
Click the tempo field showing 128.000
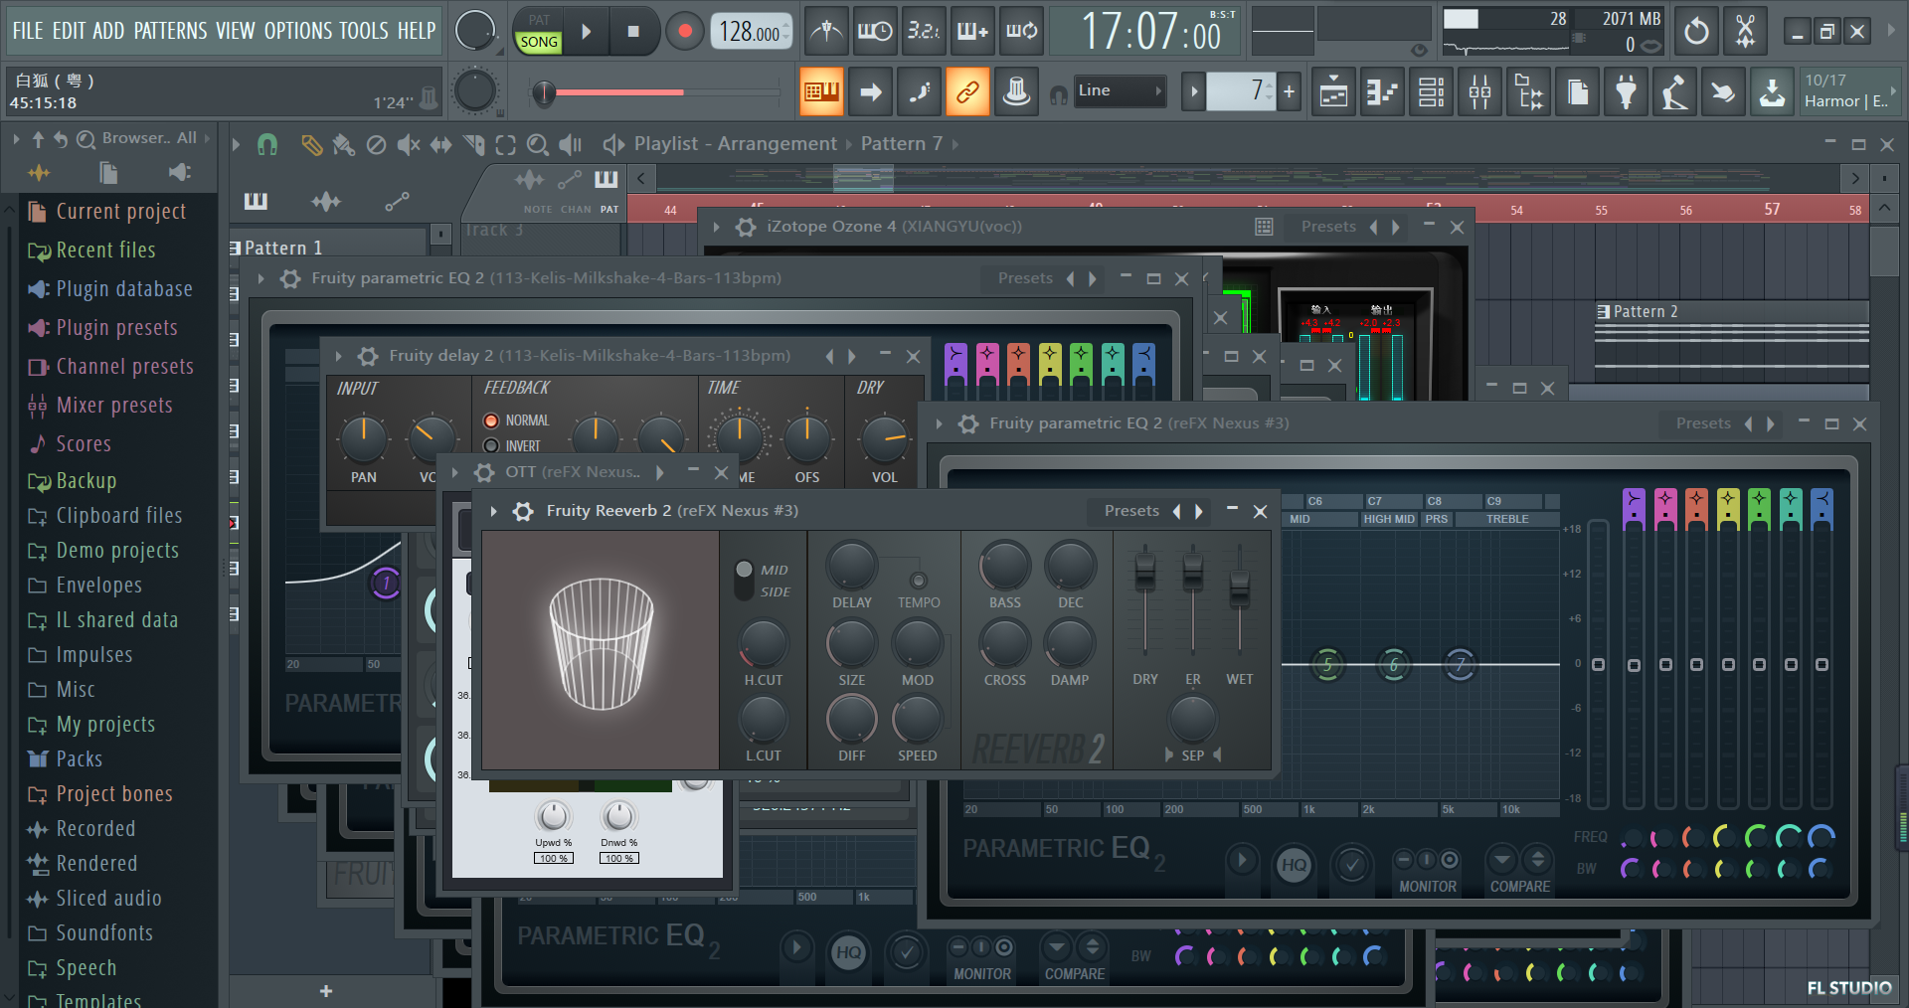click(751, 32)
